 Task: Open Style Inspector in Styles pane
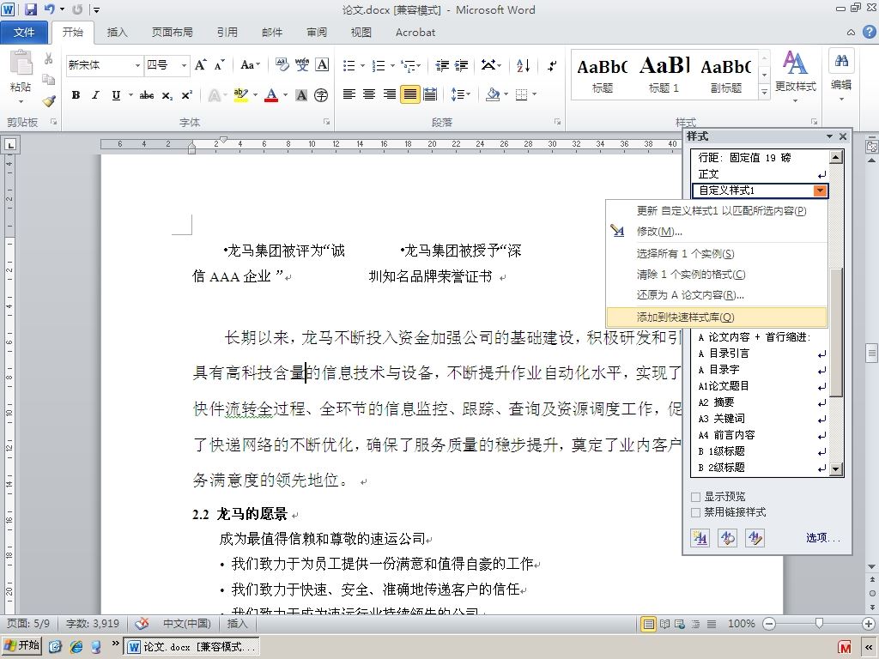[728, 538]
